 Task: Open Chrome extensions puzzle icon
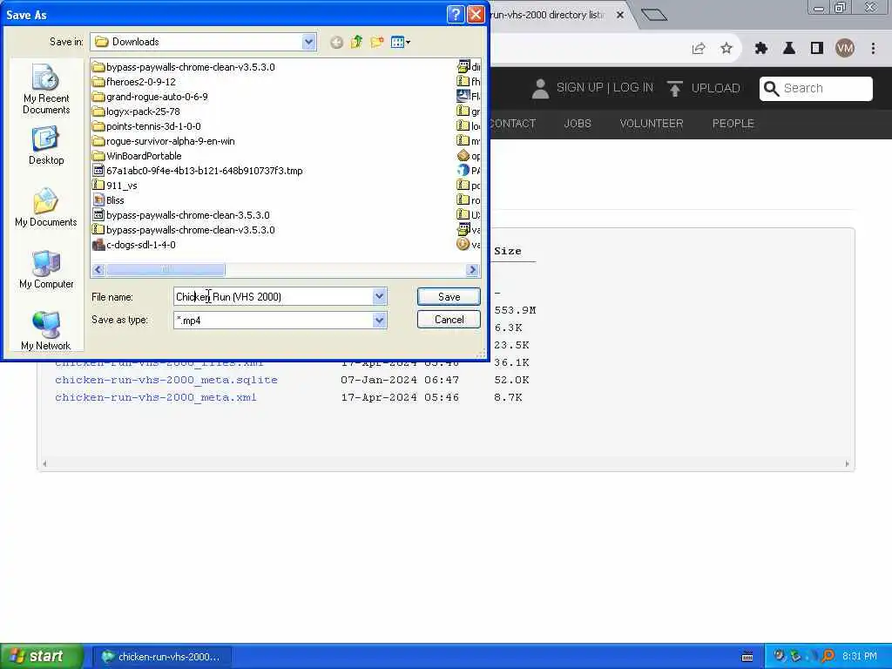point(760,49)
